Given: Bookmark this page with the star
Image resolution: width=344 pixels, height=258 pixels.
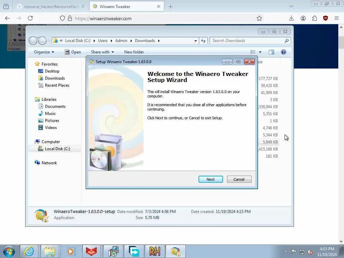Looking at the screenshot, I should 259,18.
